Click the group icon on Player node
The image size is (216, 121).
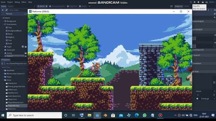pos(23,47)
